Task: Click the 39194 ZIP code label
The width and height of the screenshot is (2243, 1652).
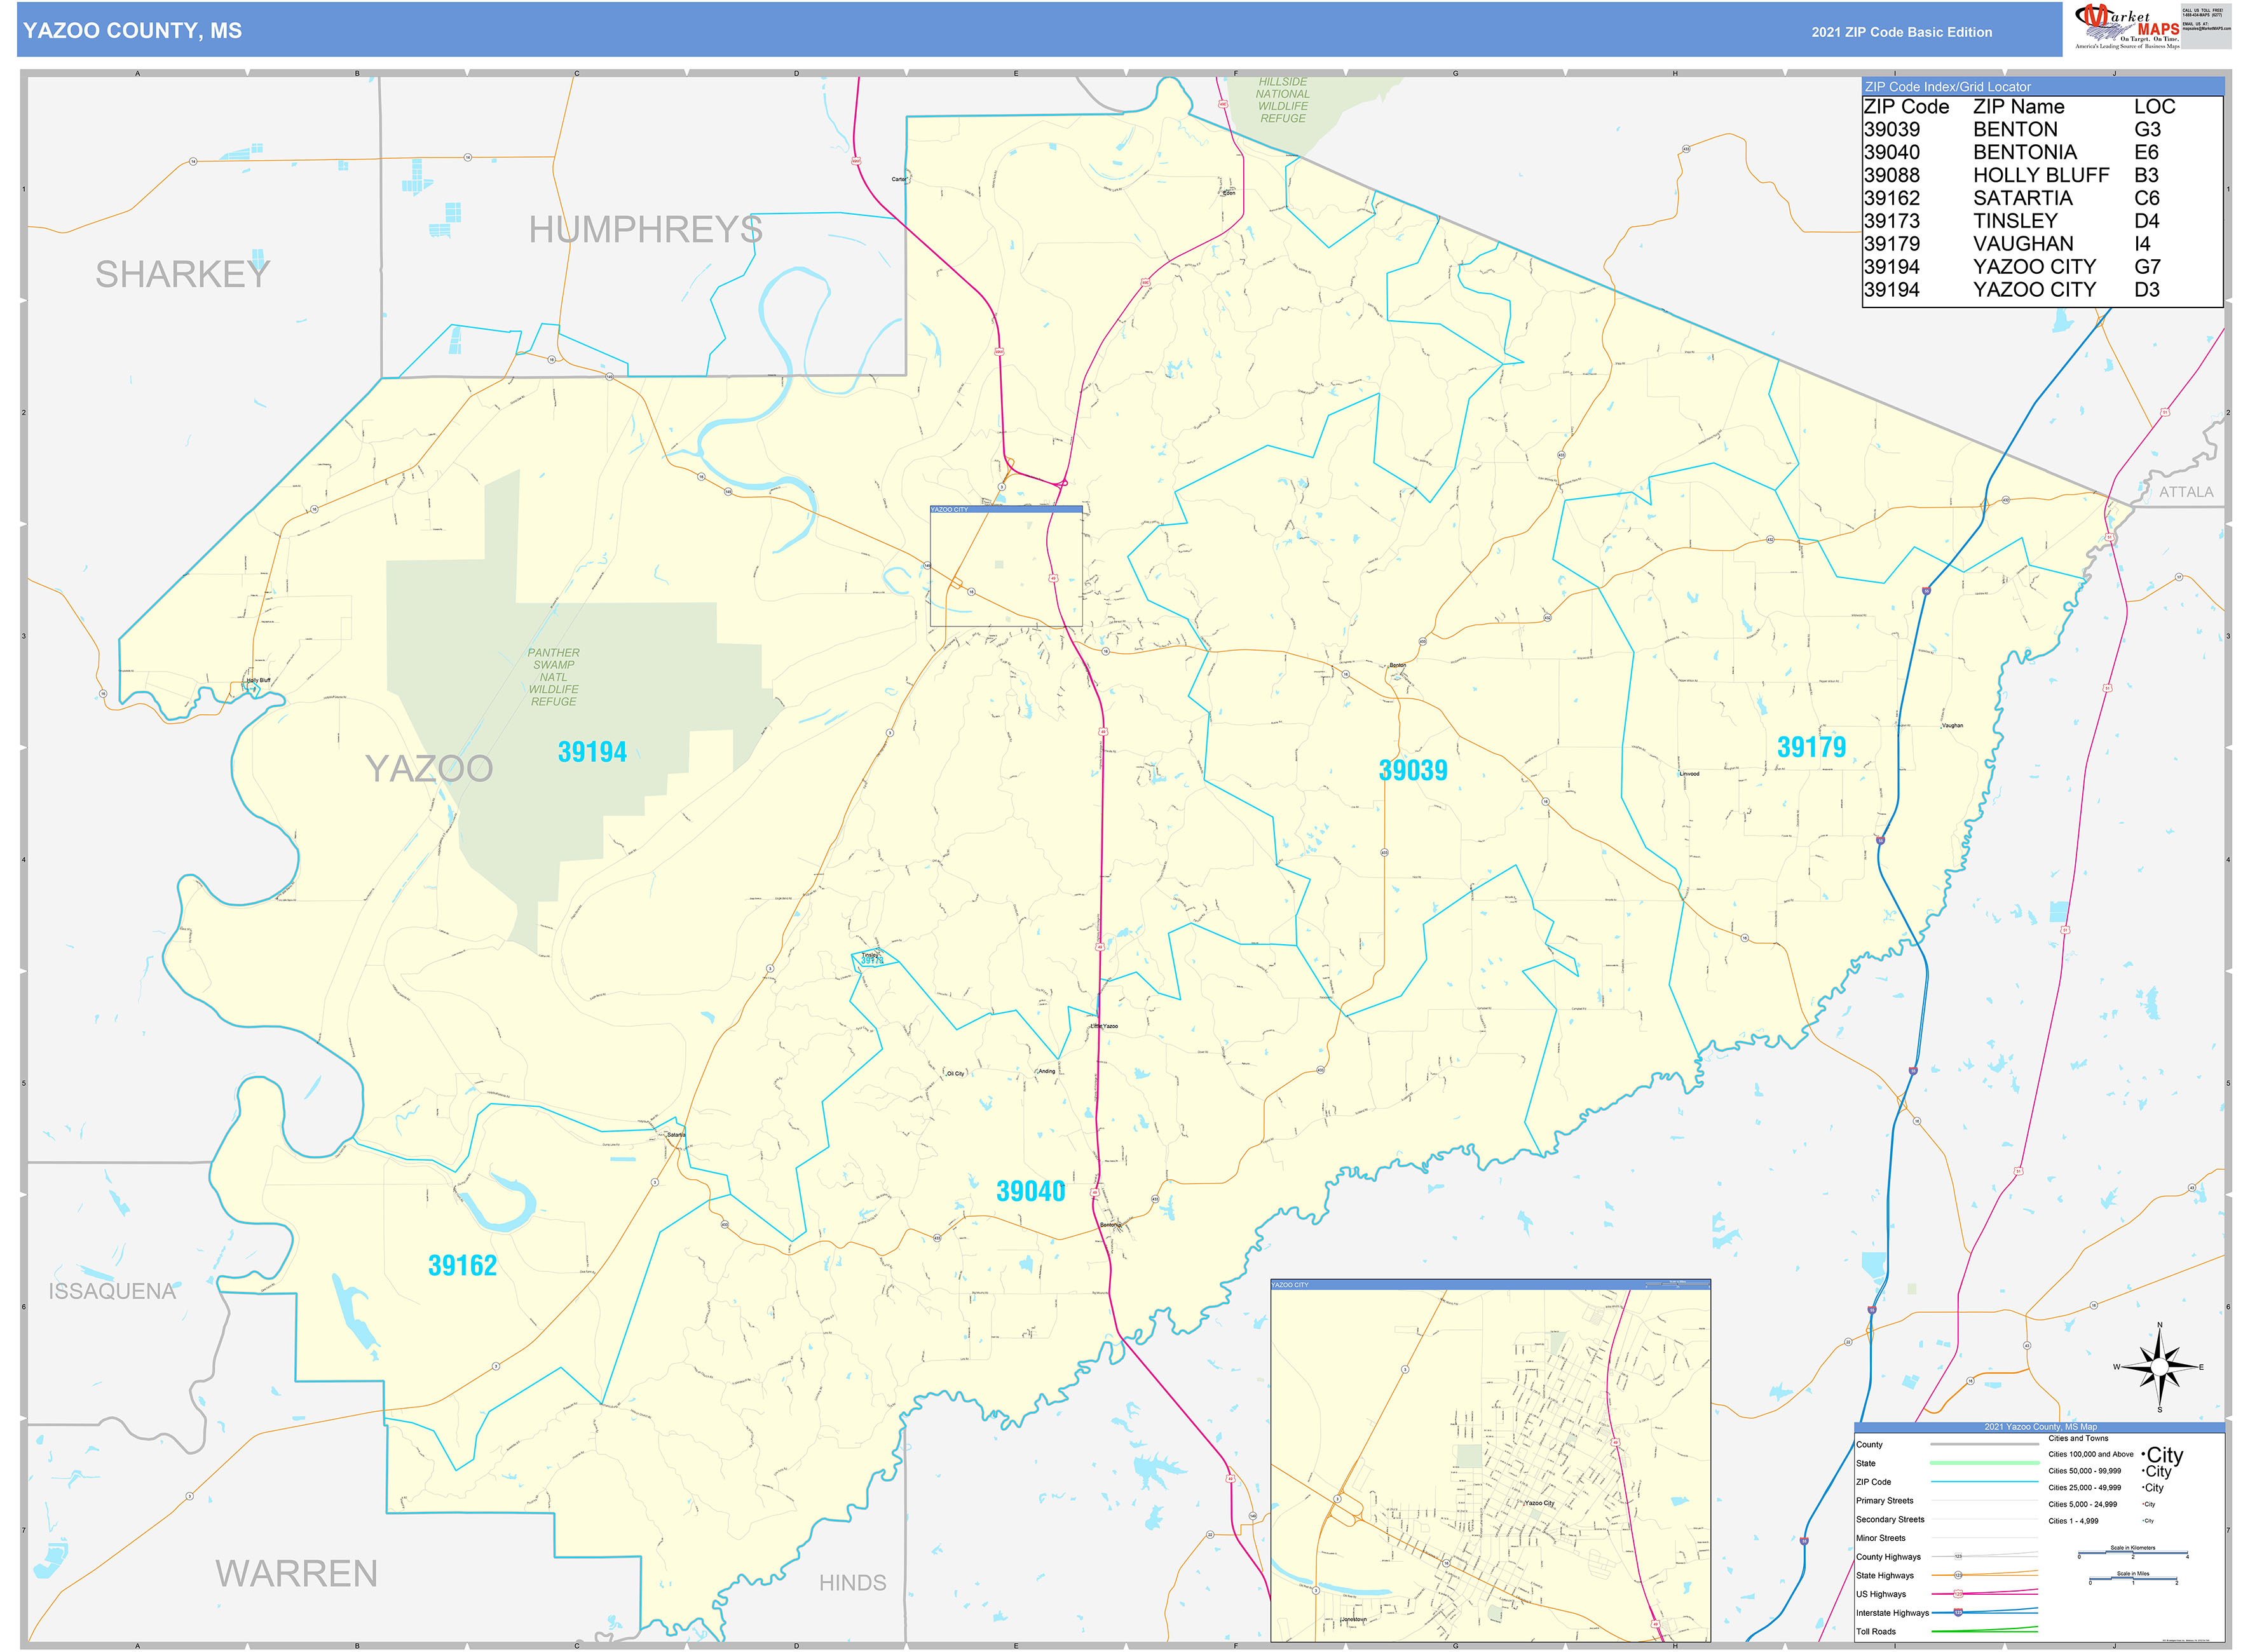Action: [591, 752]
